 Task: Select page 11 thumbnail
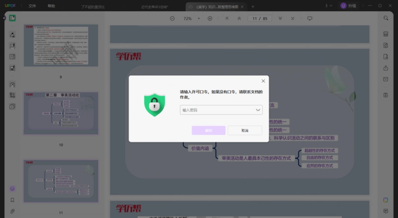(61, 181)
